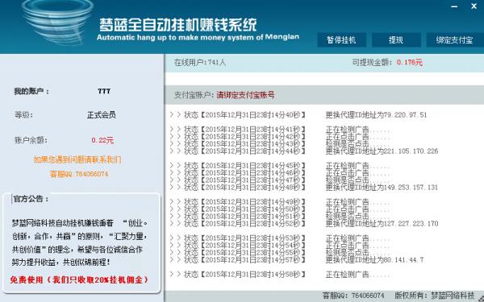Click the red 免费使用 commission notice
The height and width of the screenshot is (302, 484).
point(79,280)
